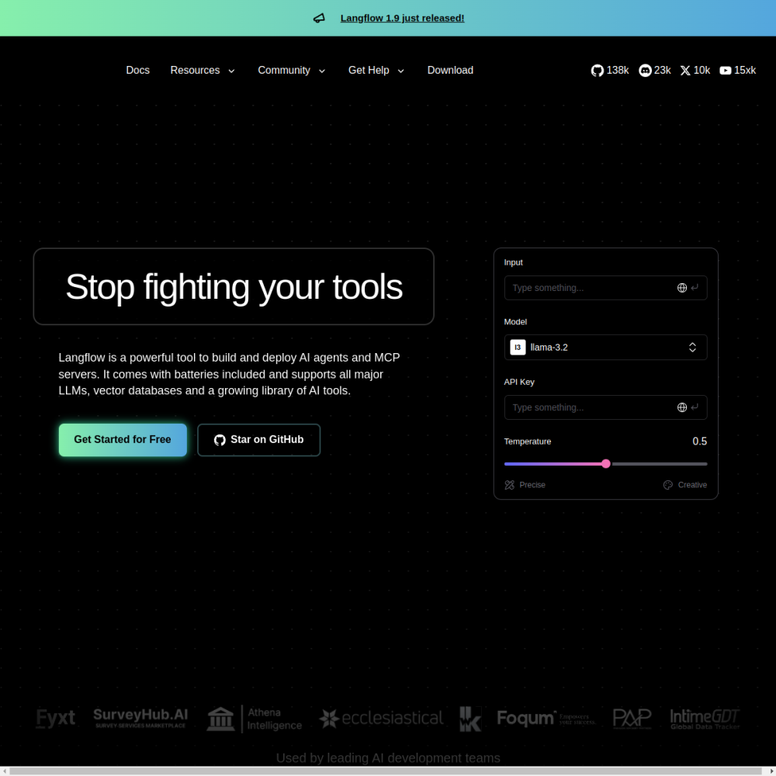Click the Creative label text
The height and width of the screenshot is (776, 776).
point(692,484)
